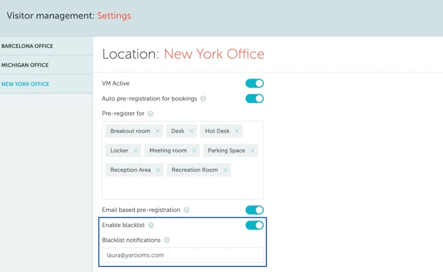Toggle the VM Active switch
Screen dimensions: 443x272
(255, 84)
